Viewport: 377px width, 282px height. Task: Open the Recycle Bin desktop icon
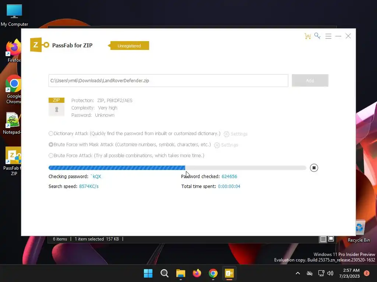pyautogui.click(x=359, y=231)
